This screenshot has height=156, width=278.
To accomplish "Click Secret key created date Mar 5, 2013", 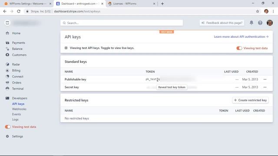I will (250, 87).
